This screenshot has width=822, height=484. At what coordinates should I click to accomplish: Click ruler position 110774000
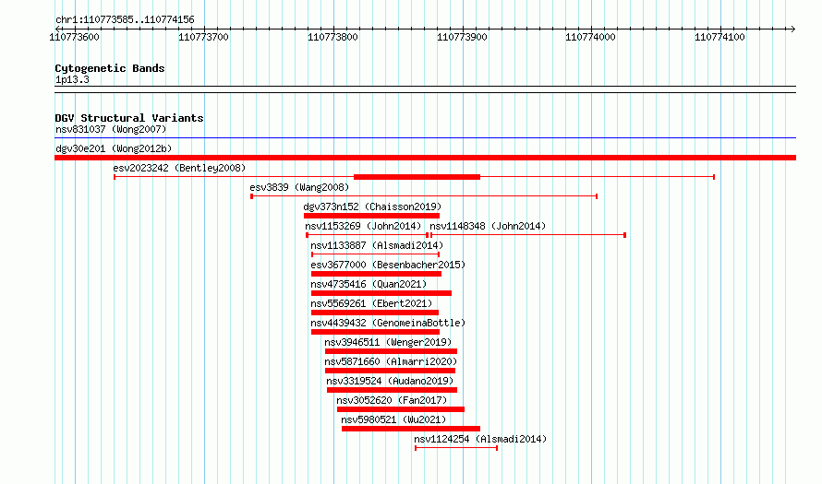coord(590,37)
